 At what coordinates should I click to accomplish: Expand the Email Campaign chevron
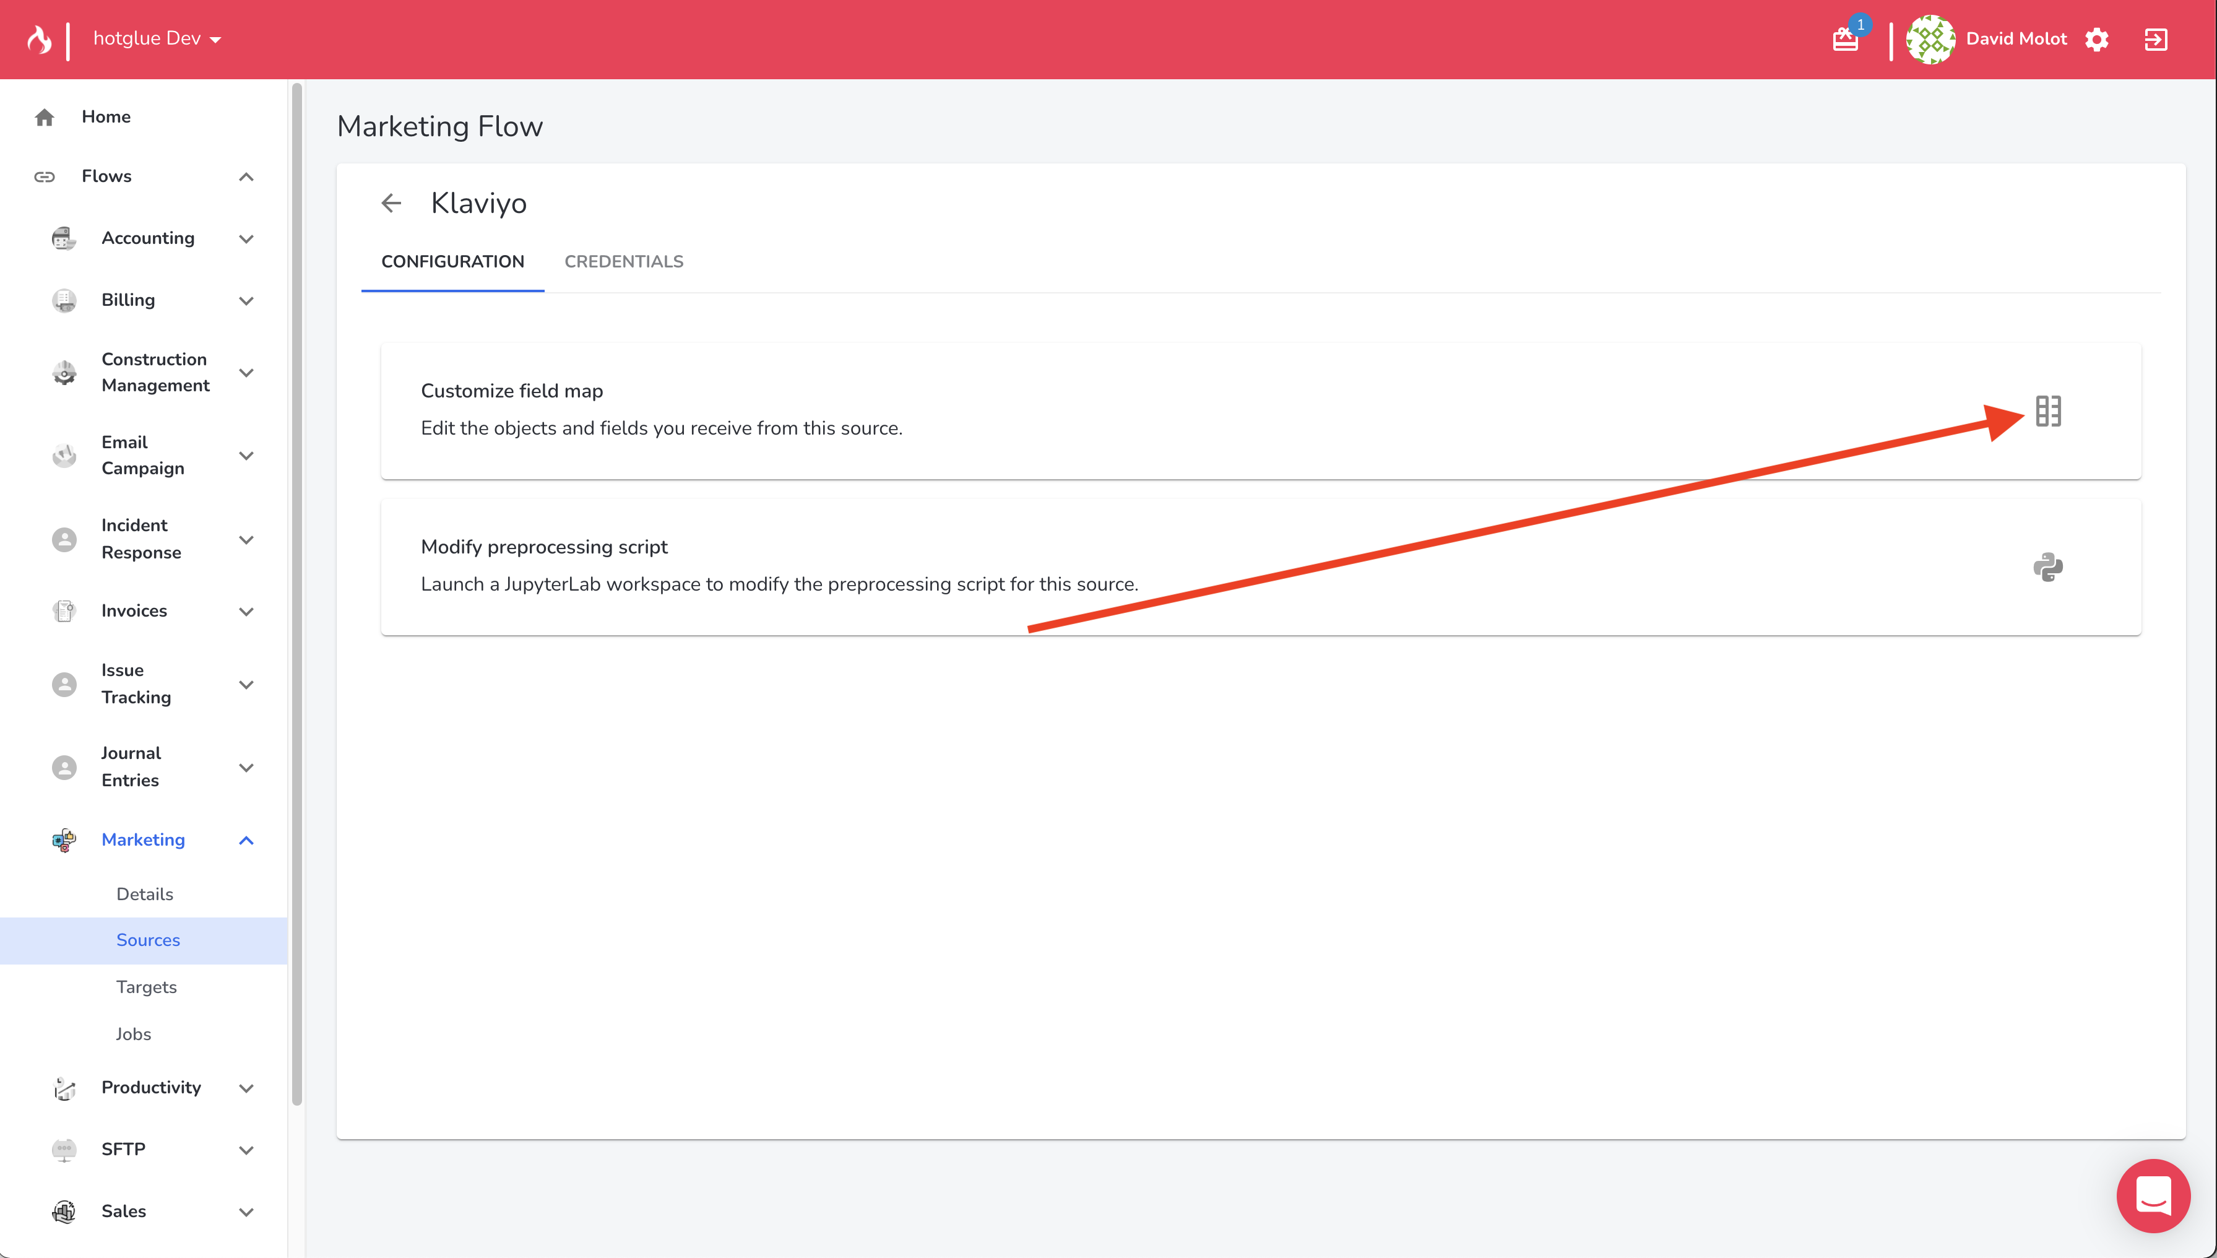246,455
